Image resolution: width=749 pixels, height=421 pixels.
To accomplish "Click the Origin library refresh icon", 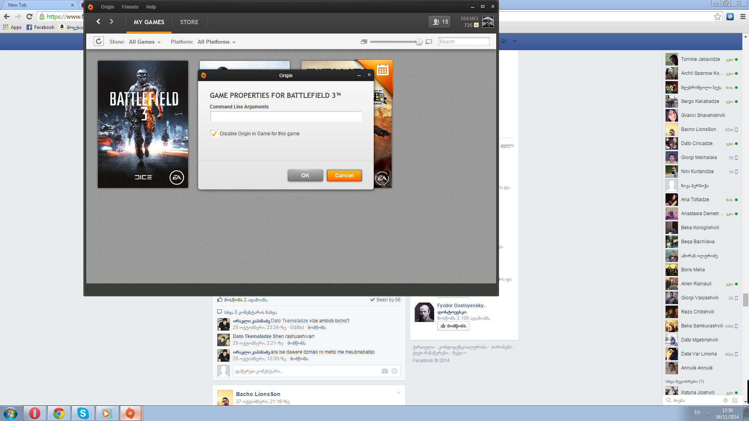I will click(x=99, y=41).
